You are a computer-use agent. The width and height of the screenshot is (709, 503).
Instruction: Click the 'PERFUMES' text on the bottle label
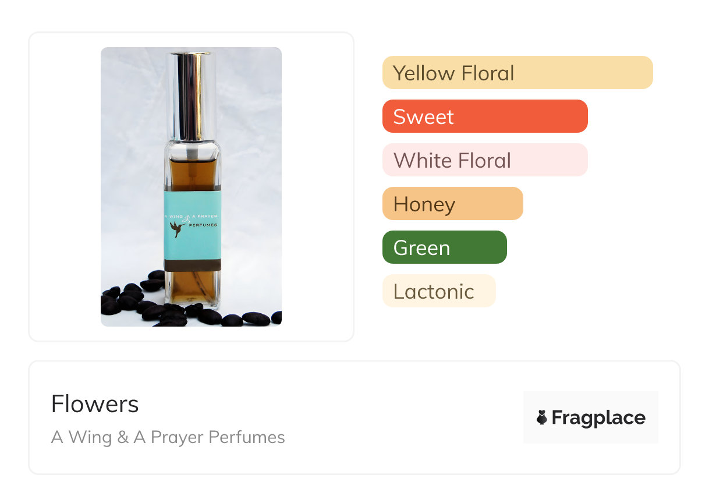coord(203,224)
